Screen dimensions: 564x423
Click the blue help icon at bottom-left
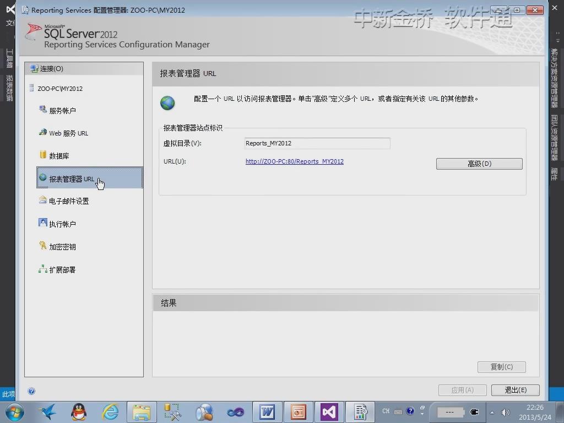31,391
